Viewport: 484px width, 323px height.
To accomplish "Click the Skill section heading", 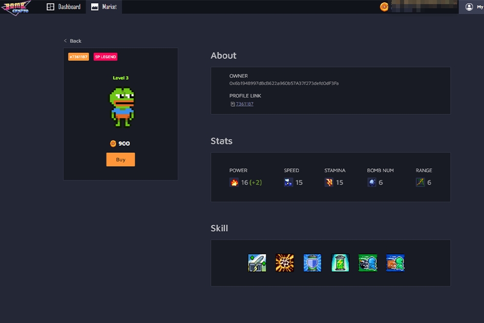I will coord(219,229).
